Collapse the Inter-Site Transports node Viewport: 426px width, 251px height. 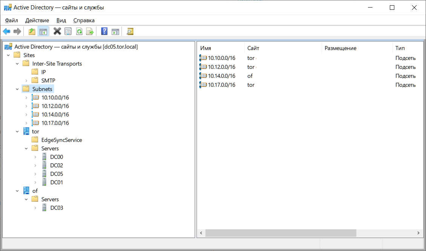(x=17, y=64)
